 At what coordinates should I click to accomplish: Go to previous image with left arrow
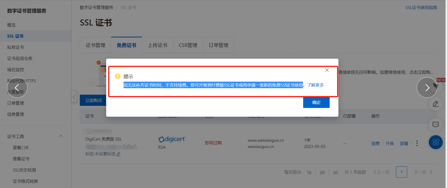pyautogui.click(x=17, y=88)
